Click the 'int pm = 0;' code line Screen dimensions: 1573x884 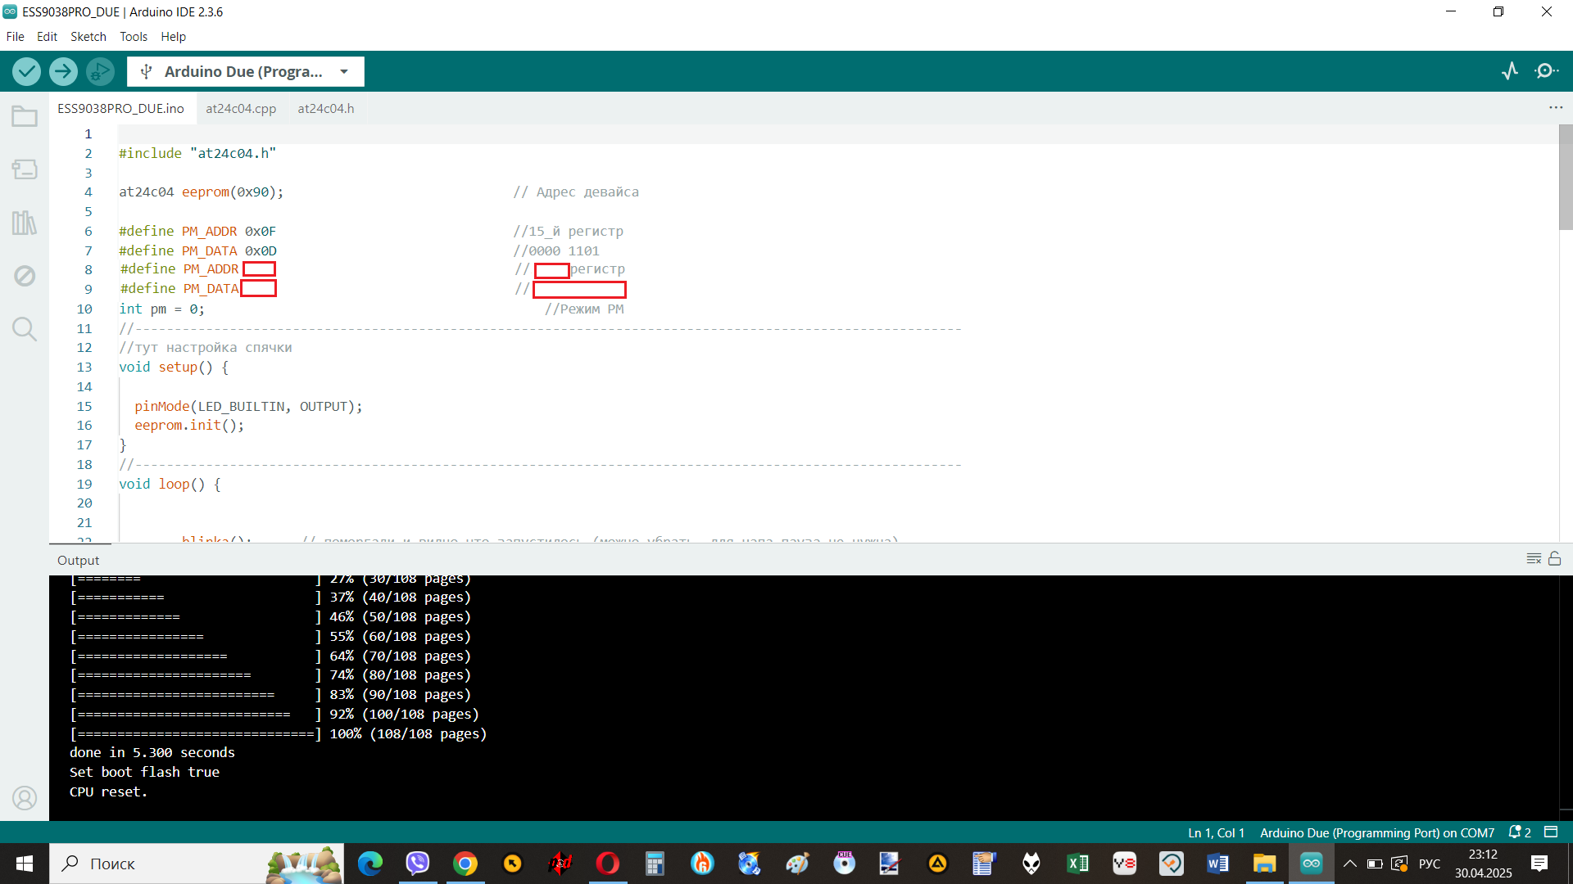(x=161, y=309)
